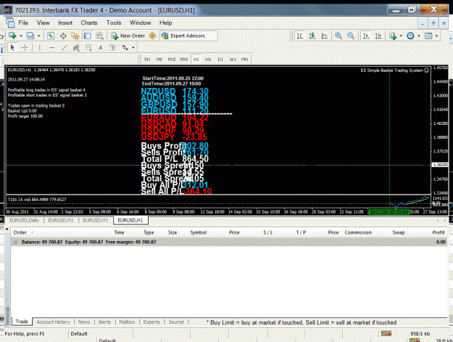
Task: Switch to candlestick chart display
Action: point(312,36)
